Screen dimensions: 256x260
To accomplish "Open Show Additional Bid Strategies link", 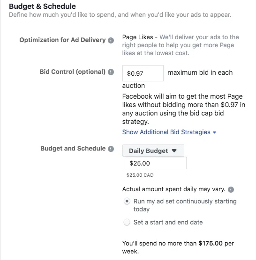I will [x=166, y=132].
